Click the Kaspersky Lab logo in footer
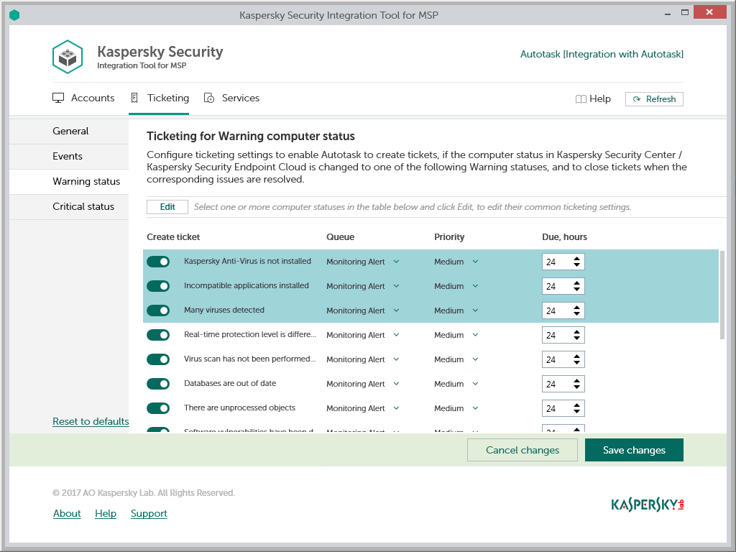 pyautogui.click(x=647, y=505)
